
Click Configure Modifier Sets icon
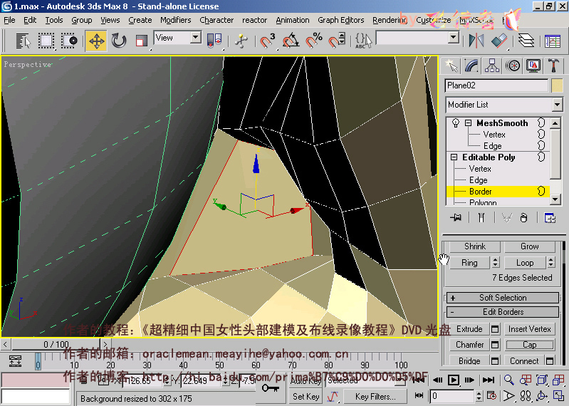coord(550,218)
